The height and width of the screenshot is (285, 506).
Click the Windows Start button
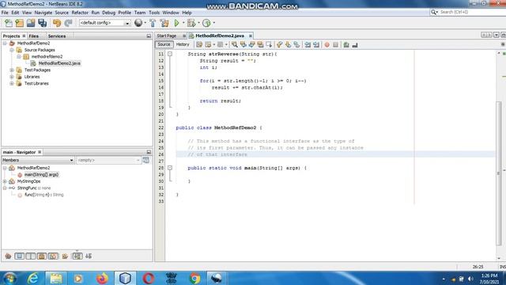tap(10, 278)
